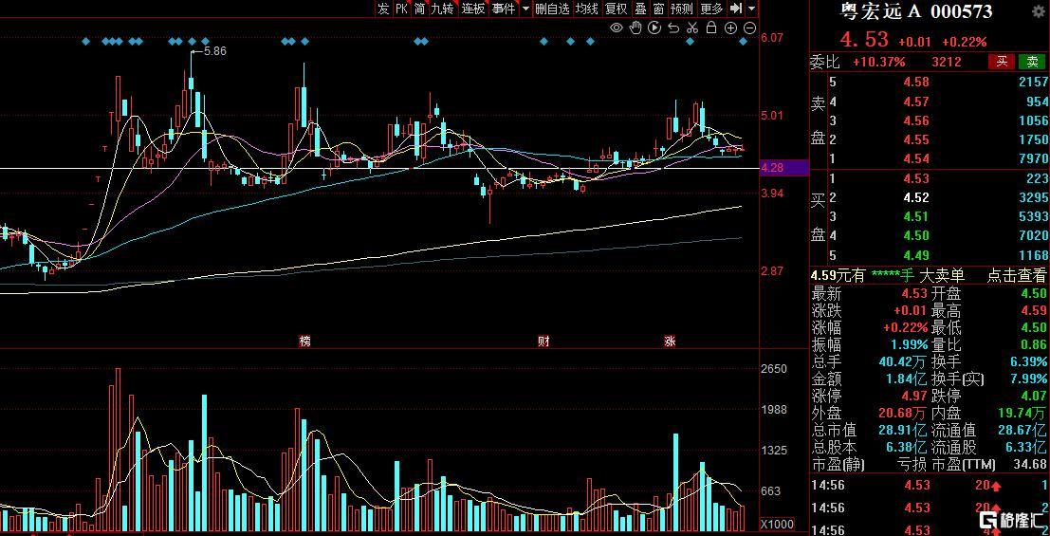Select the scissors cut tool

(x=693, y=28)
